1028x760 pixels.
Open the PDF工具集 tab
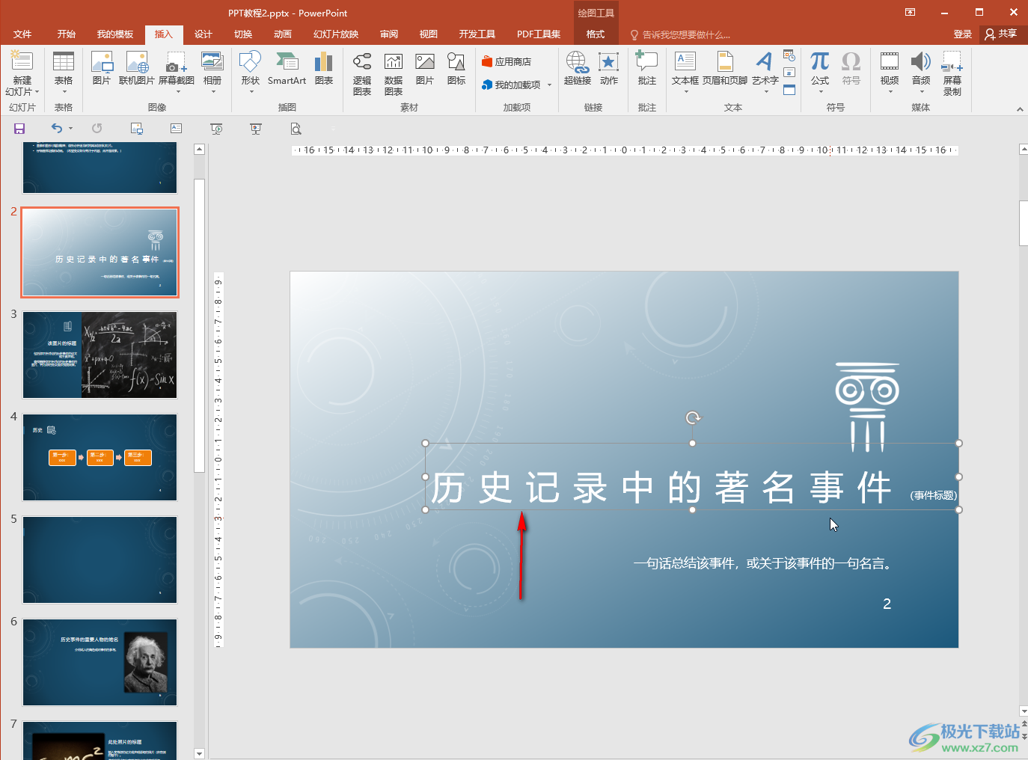click(x=539, y=34)
